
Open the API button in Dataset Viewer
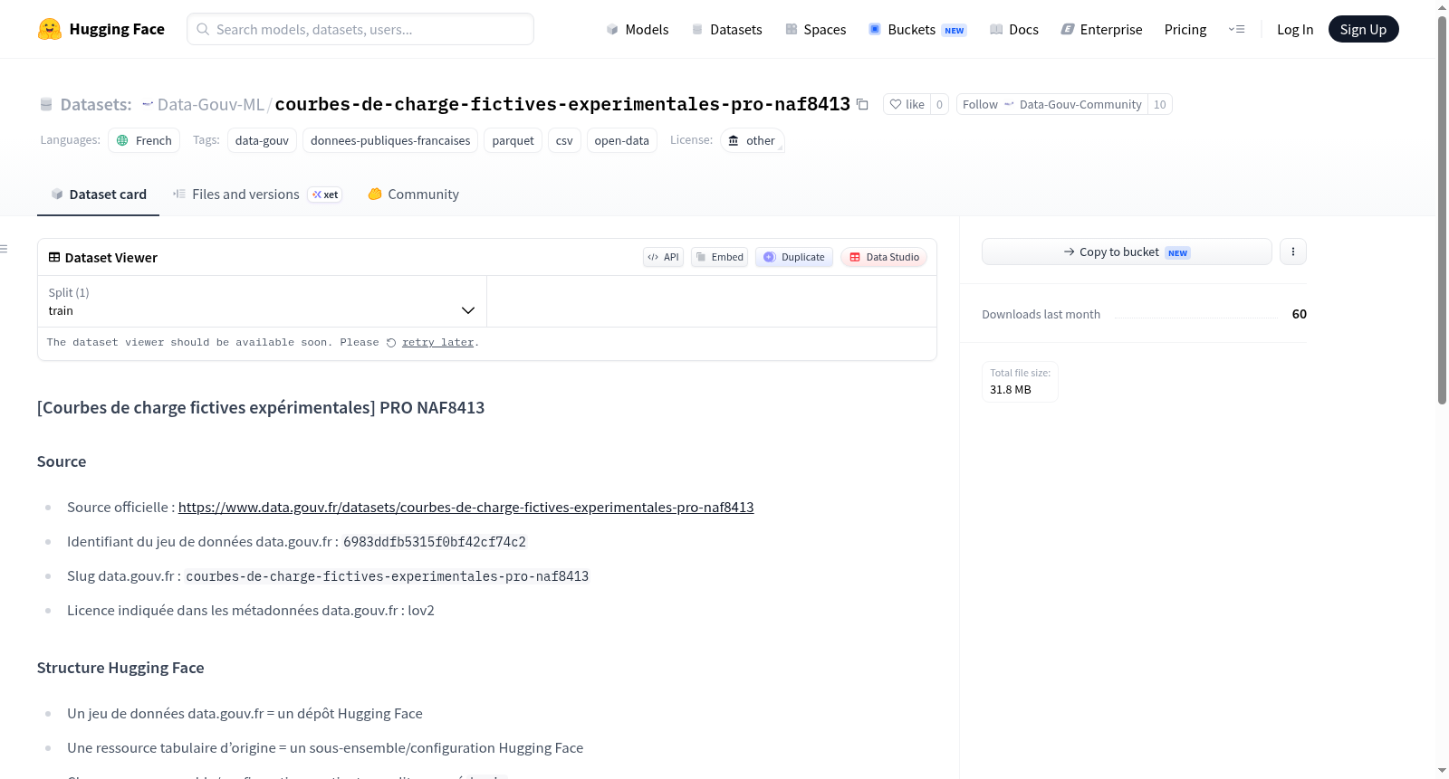(x=663, y=257)
